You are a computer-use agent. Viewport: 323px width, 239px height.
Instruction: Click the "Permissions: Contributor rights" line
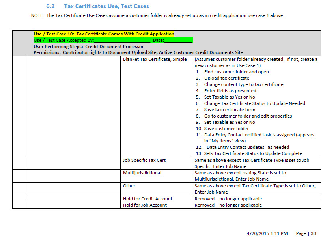[138, 52]
